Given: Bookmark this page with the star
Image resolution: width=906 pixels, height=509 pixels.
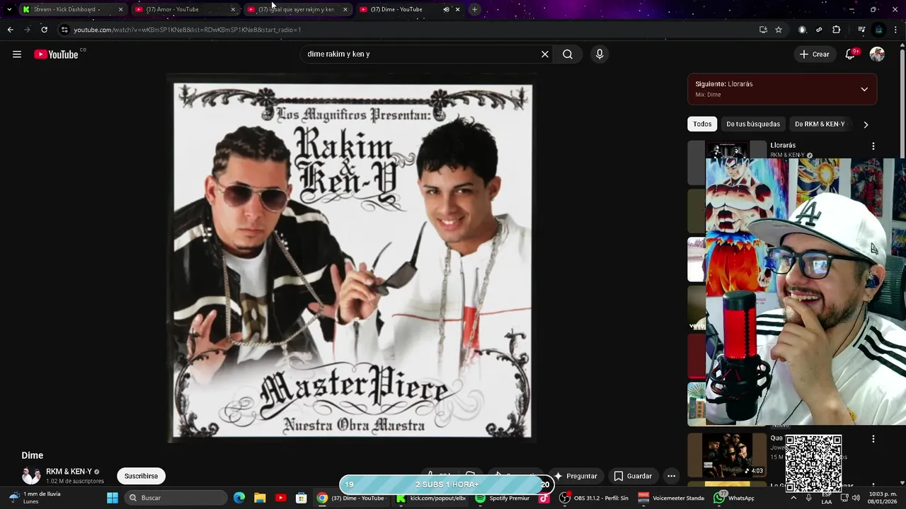Looking at the screenshot, I should tap(779, 30).
